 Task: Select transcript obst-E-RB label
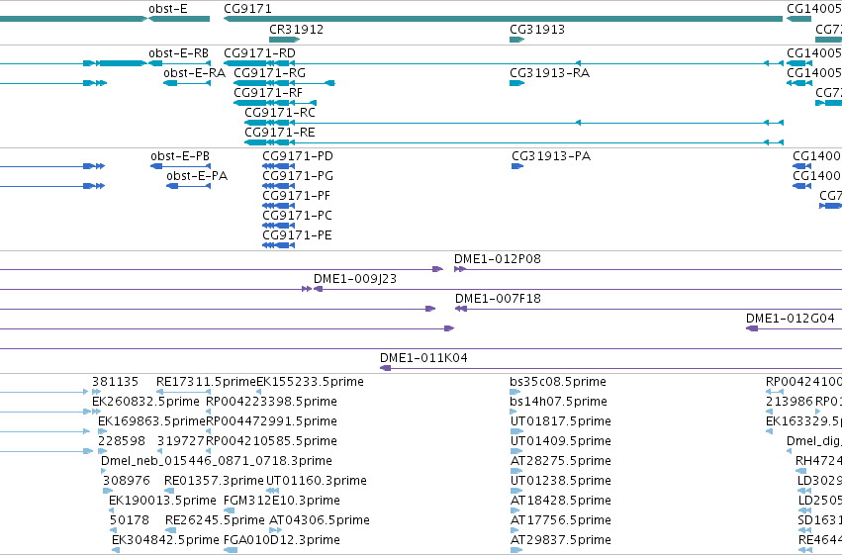(179, 53)
